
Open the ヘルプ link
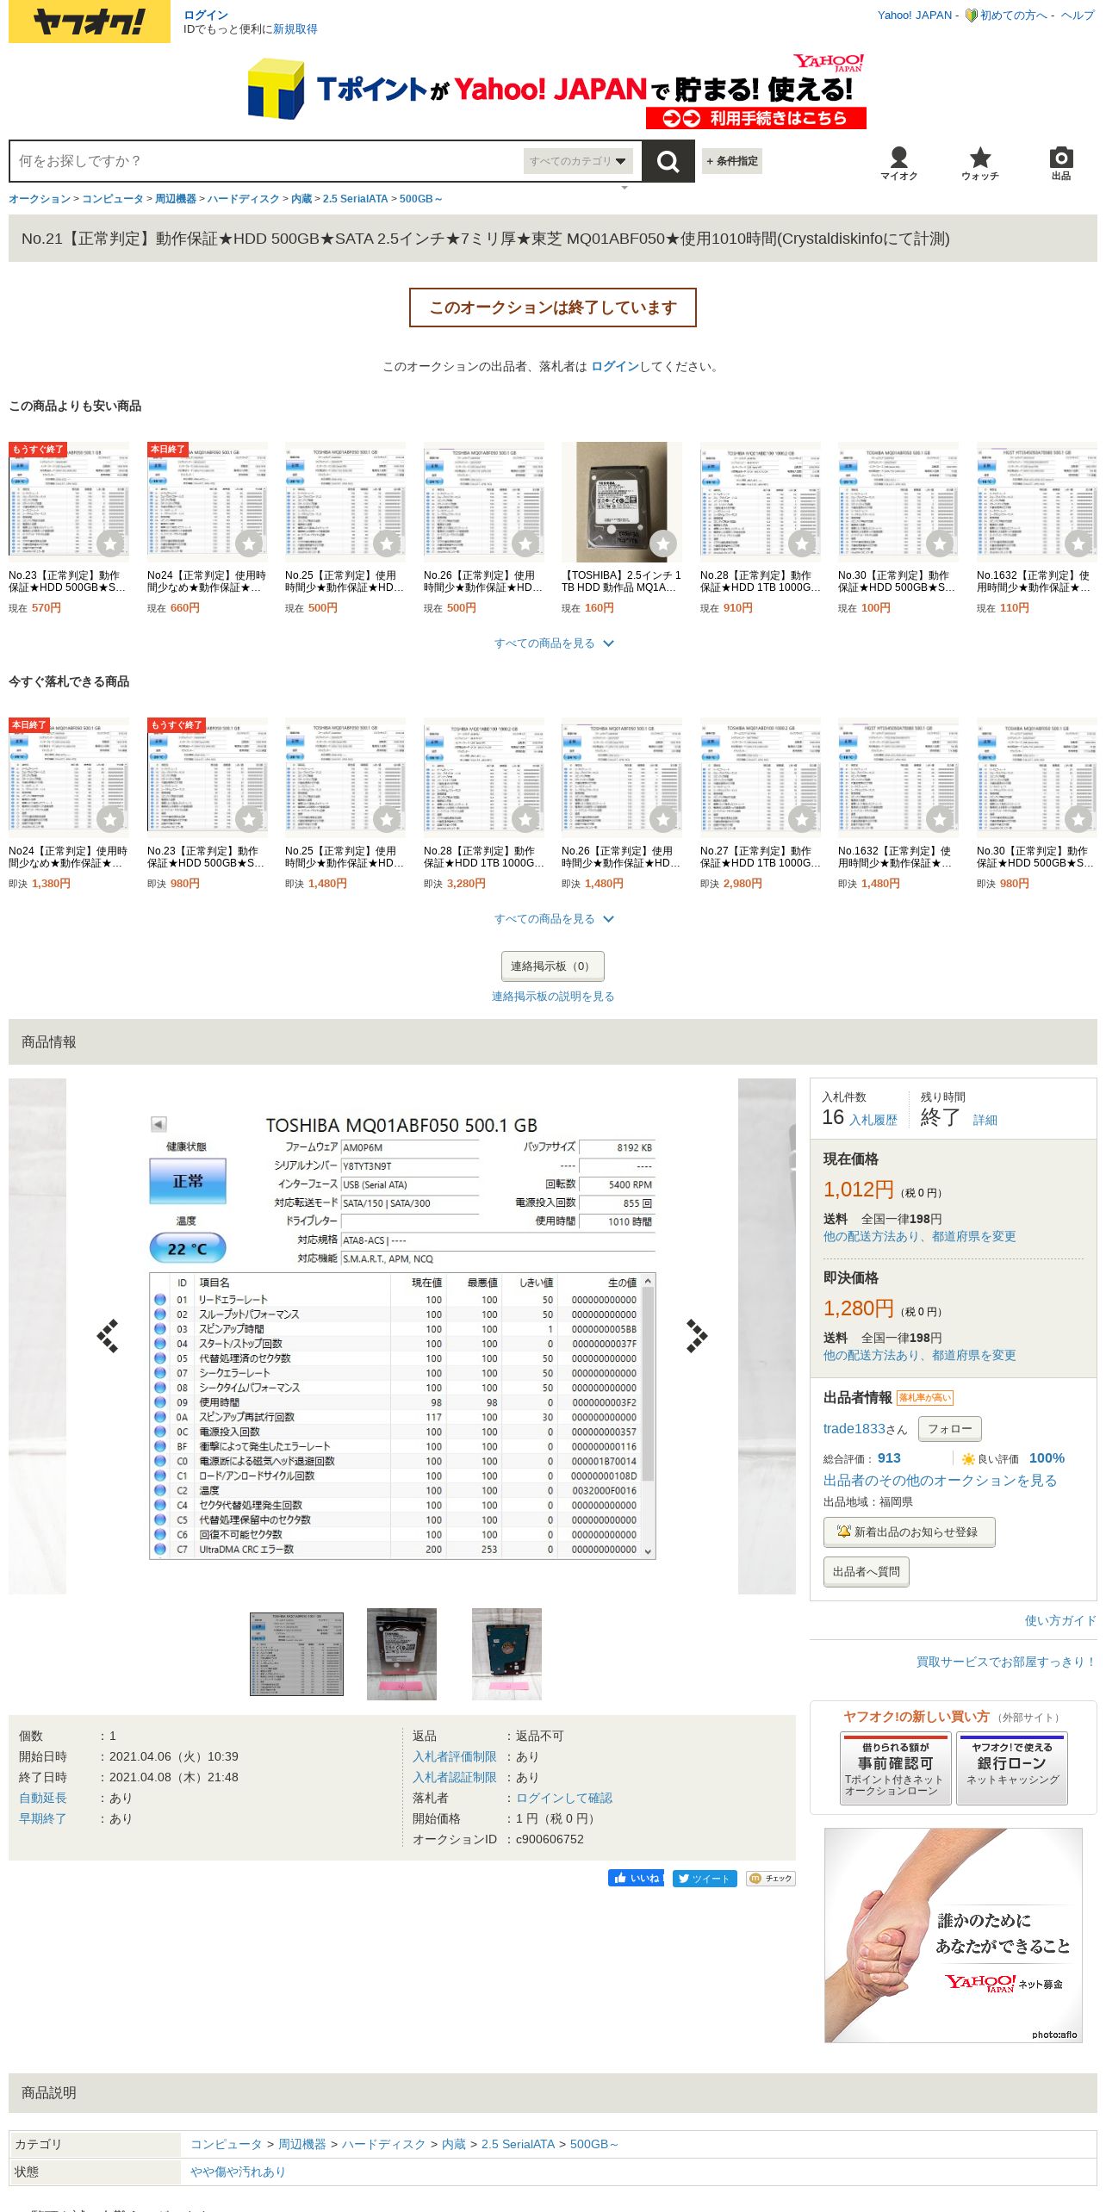tap(1078, 15)
